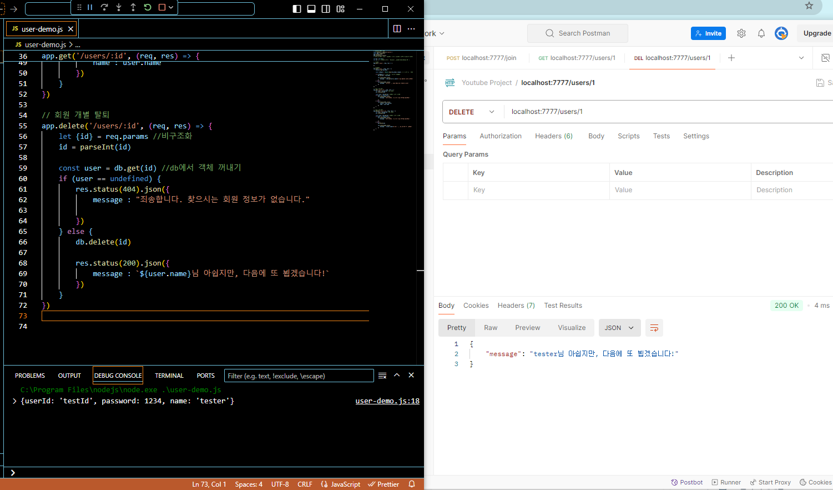The width and height of the screenshot is (833, 490).
Task: Click the Prettier status bar item
Action: 384,484
